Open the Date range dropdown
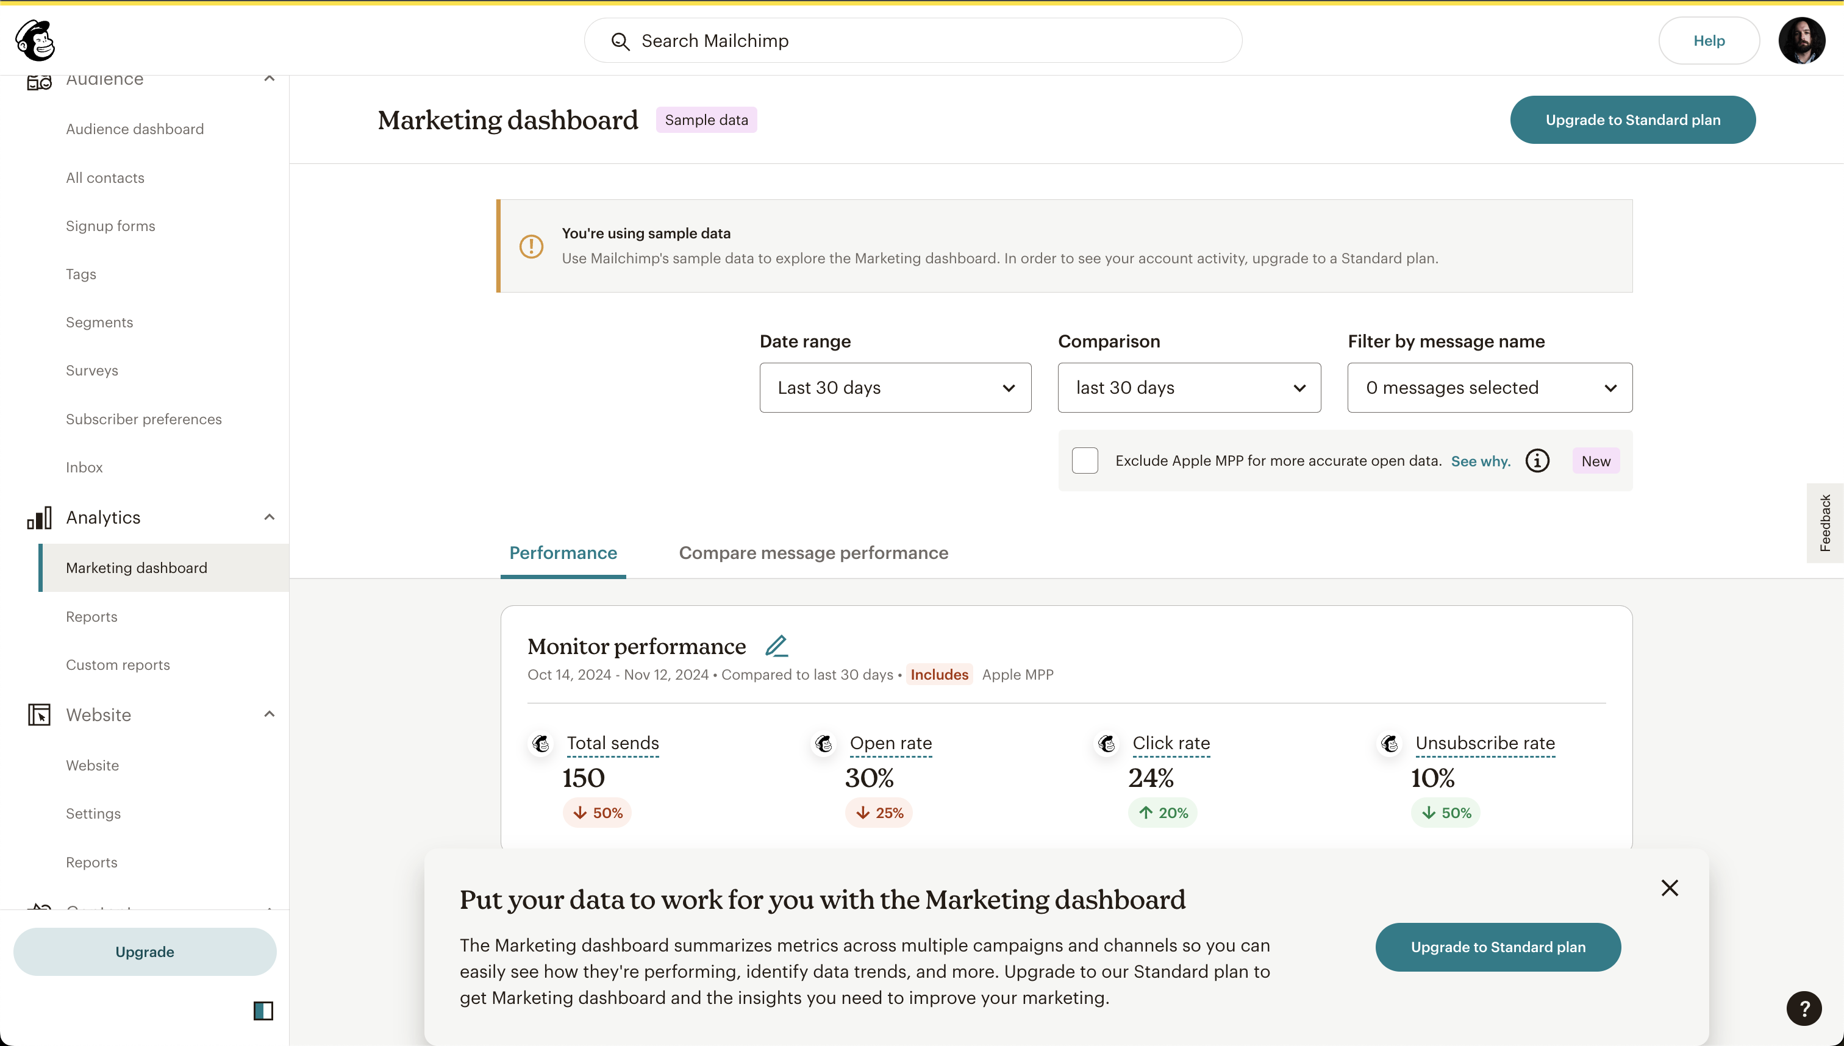The image size is (1844, 1046). click(x=895, y=388)
